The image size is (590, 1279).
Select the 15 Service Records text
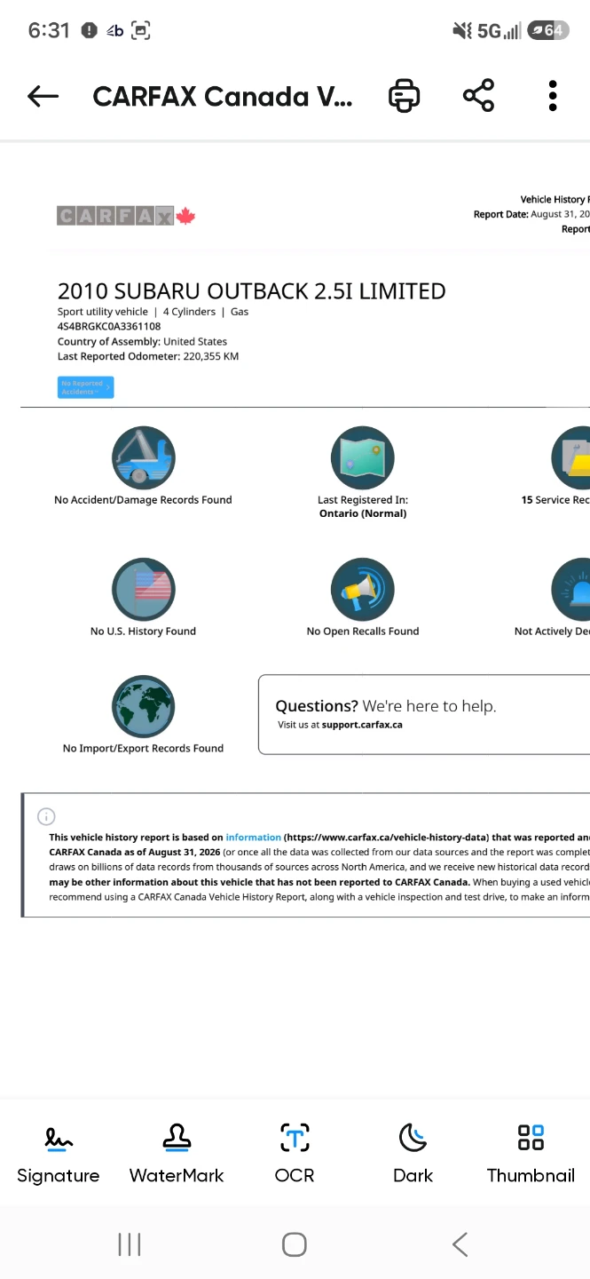(555, 500)
